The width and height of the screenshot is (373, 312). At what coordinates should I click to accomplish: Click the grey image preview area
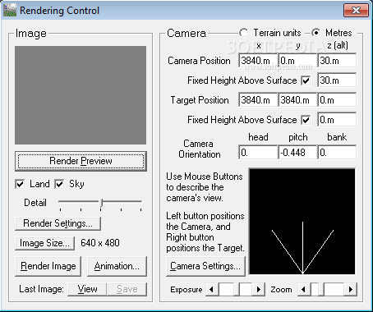pyautogui.click(x=81, y=95)
